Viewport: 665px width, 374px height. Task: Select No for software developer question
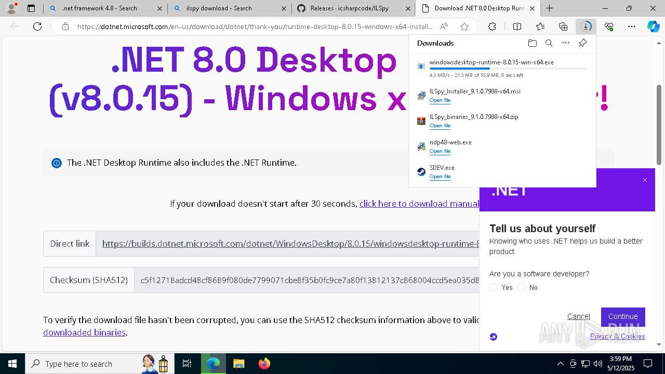click(x=521, y=287)
